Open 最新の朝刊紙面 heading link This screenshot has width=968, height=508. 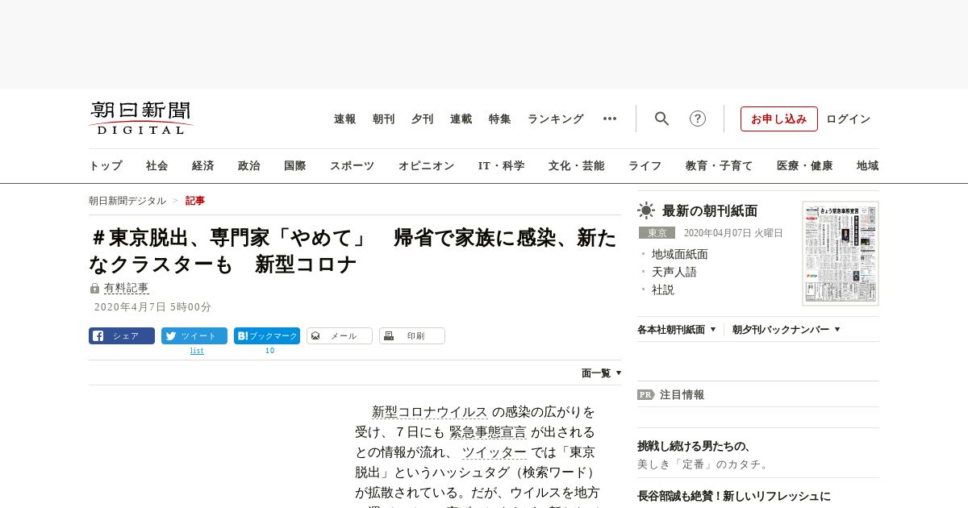[x=710, y=211]
